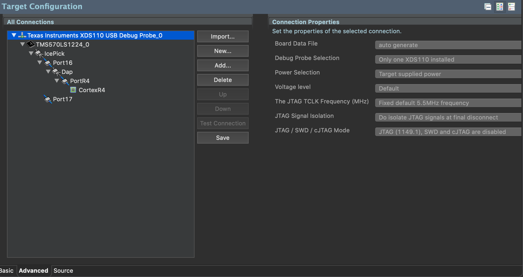This screenshot has height=277, width=523.
Task: Collapse the Port16 tree node
Action: pyautogui.click(x=40, y=62)
